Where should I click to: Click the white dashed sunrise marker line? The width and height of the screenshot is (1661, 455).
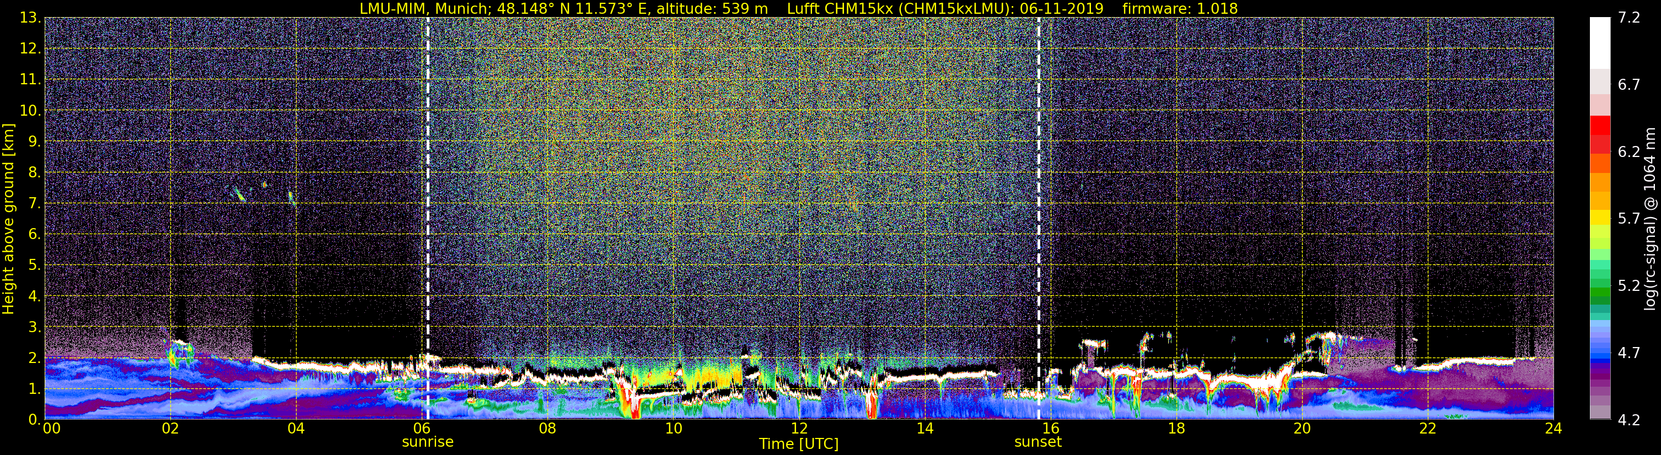427,218
